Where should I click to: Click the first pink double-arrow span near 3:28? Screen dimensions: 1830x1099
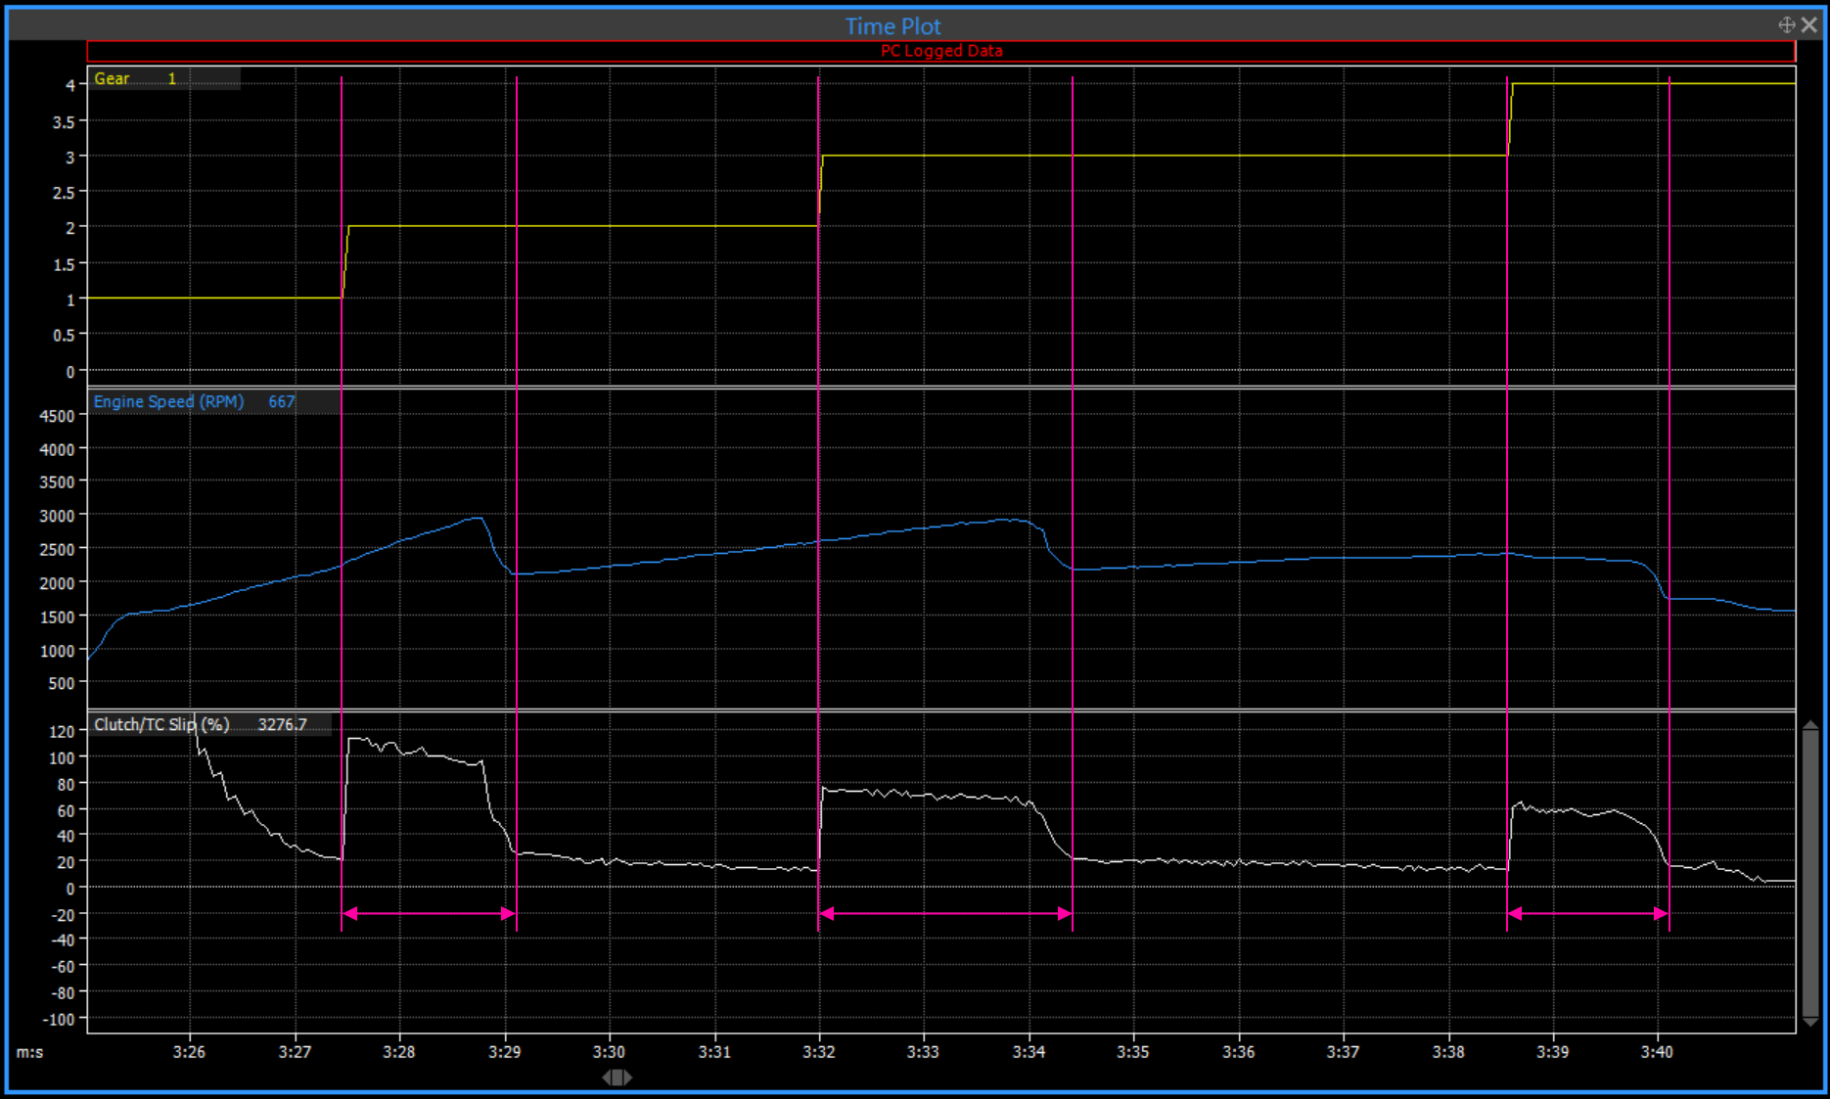coord(429,914)
